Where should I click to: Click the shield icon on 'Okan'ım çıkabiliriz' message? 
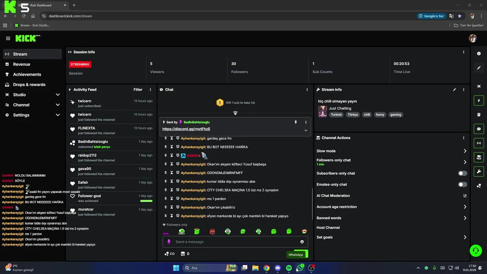[178, 207]
